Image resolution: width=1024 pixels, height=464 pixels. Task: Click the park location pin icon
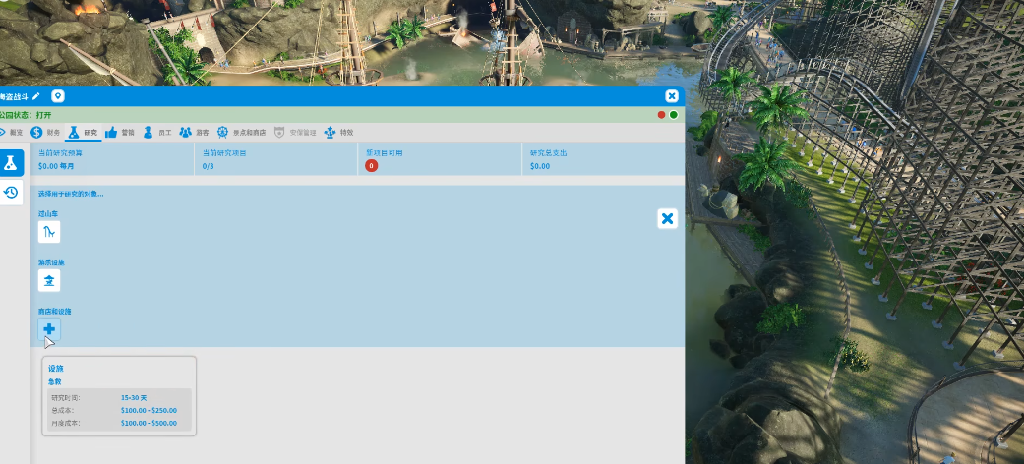click(x=58, y=96)
